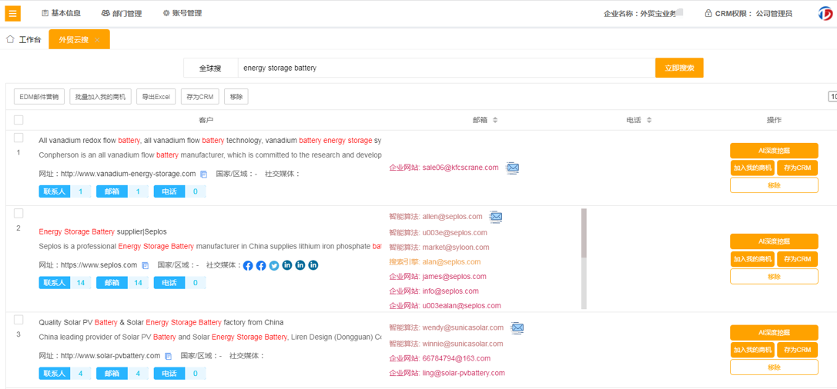837x389 pixels.
Task: Open the page-size dropdown showing 10
Action: pos(832,96)
